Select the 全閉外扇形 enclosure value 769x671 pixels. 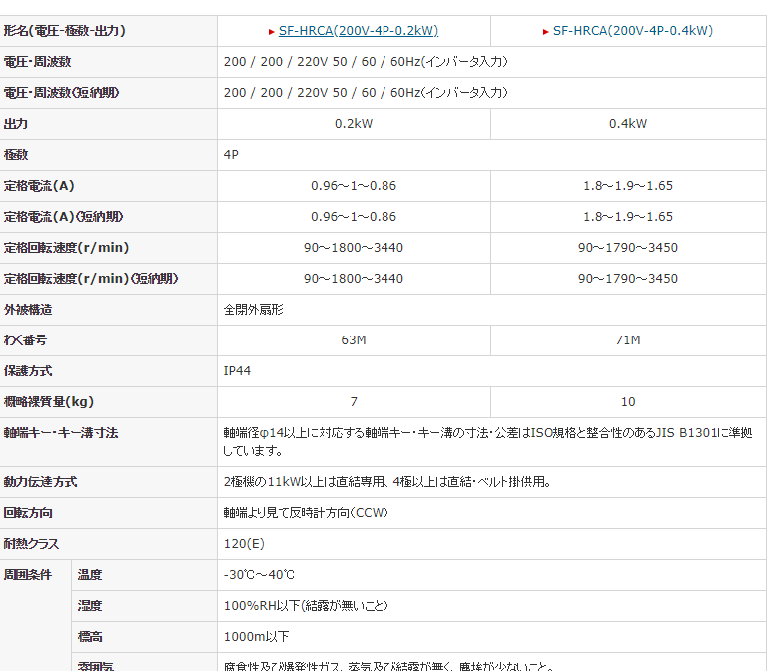coord(253,309)
